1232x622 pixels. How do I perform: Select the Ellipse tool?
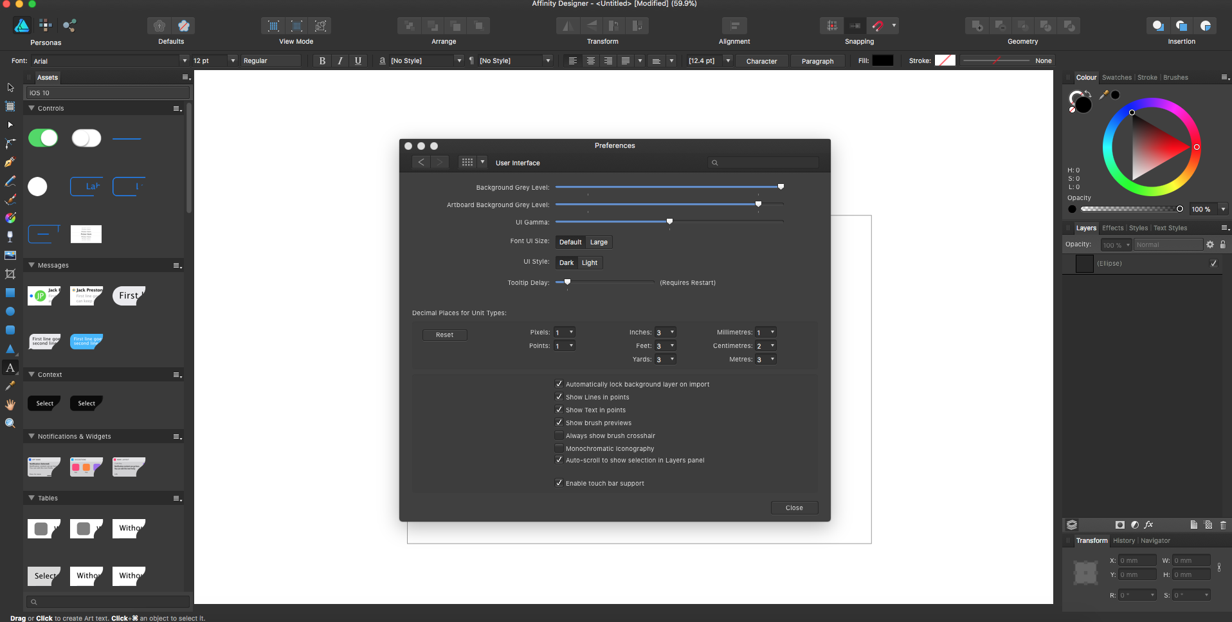(10, 311)
